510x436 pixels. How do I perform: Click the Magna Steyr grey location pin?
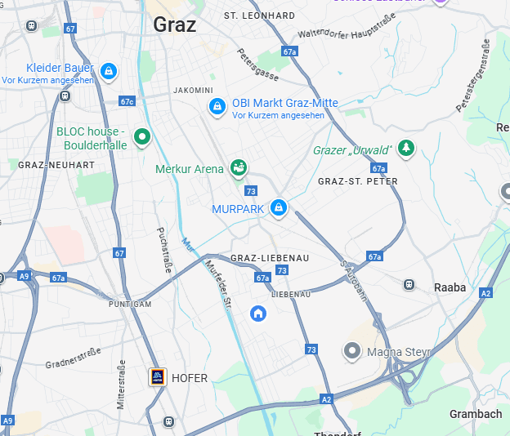point(352,351)
